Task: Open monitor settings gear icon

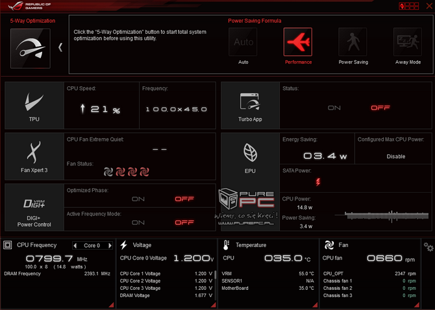Action: 429,247
